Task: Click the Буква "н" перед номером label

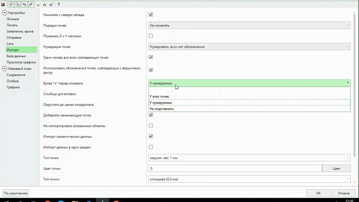Action: [x=63, y=83]
